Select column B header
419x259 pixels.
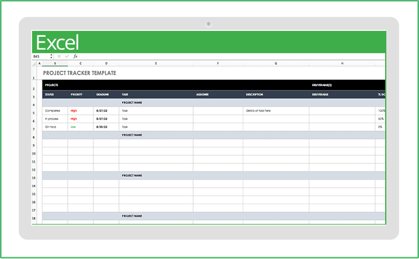(55, 63)
